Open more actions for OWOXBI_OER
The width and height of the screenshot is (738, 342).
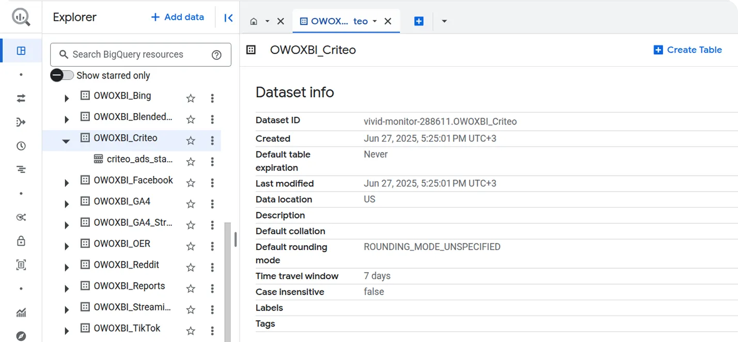(212, 246)
